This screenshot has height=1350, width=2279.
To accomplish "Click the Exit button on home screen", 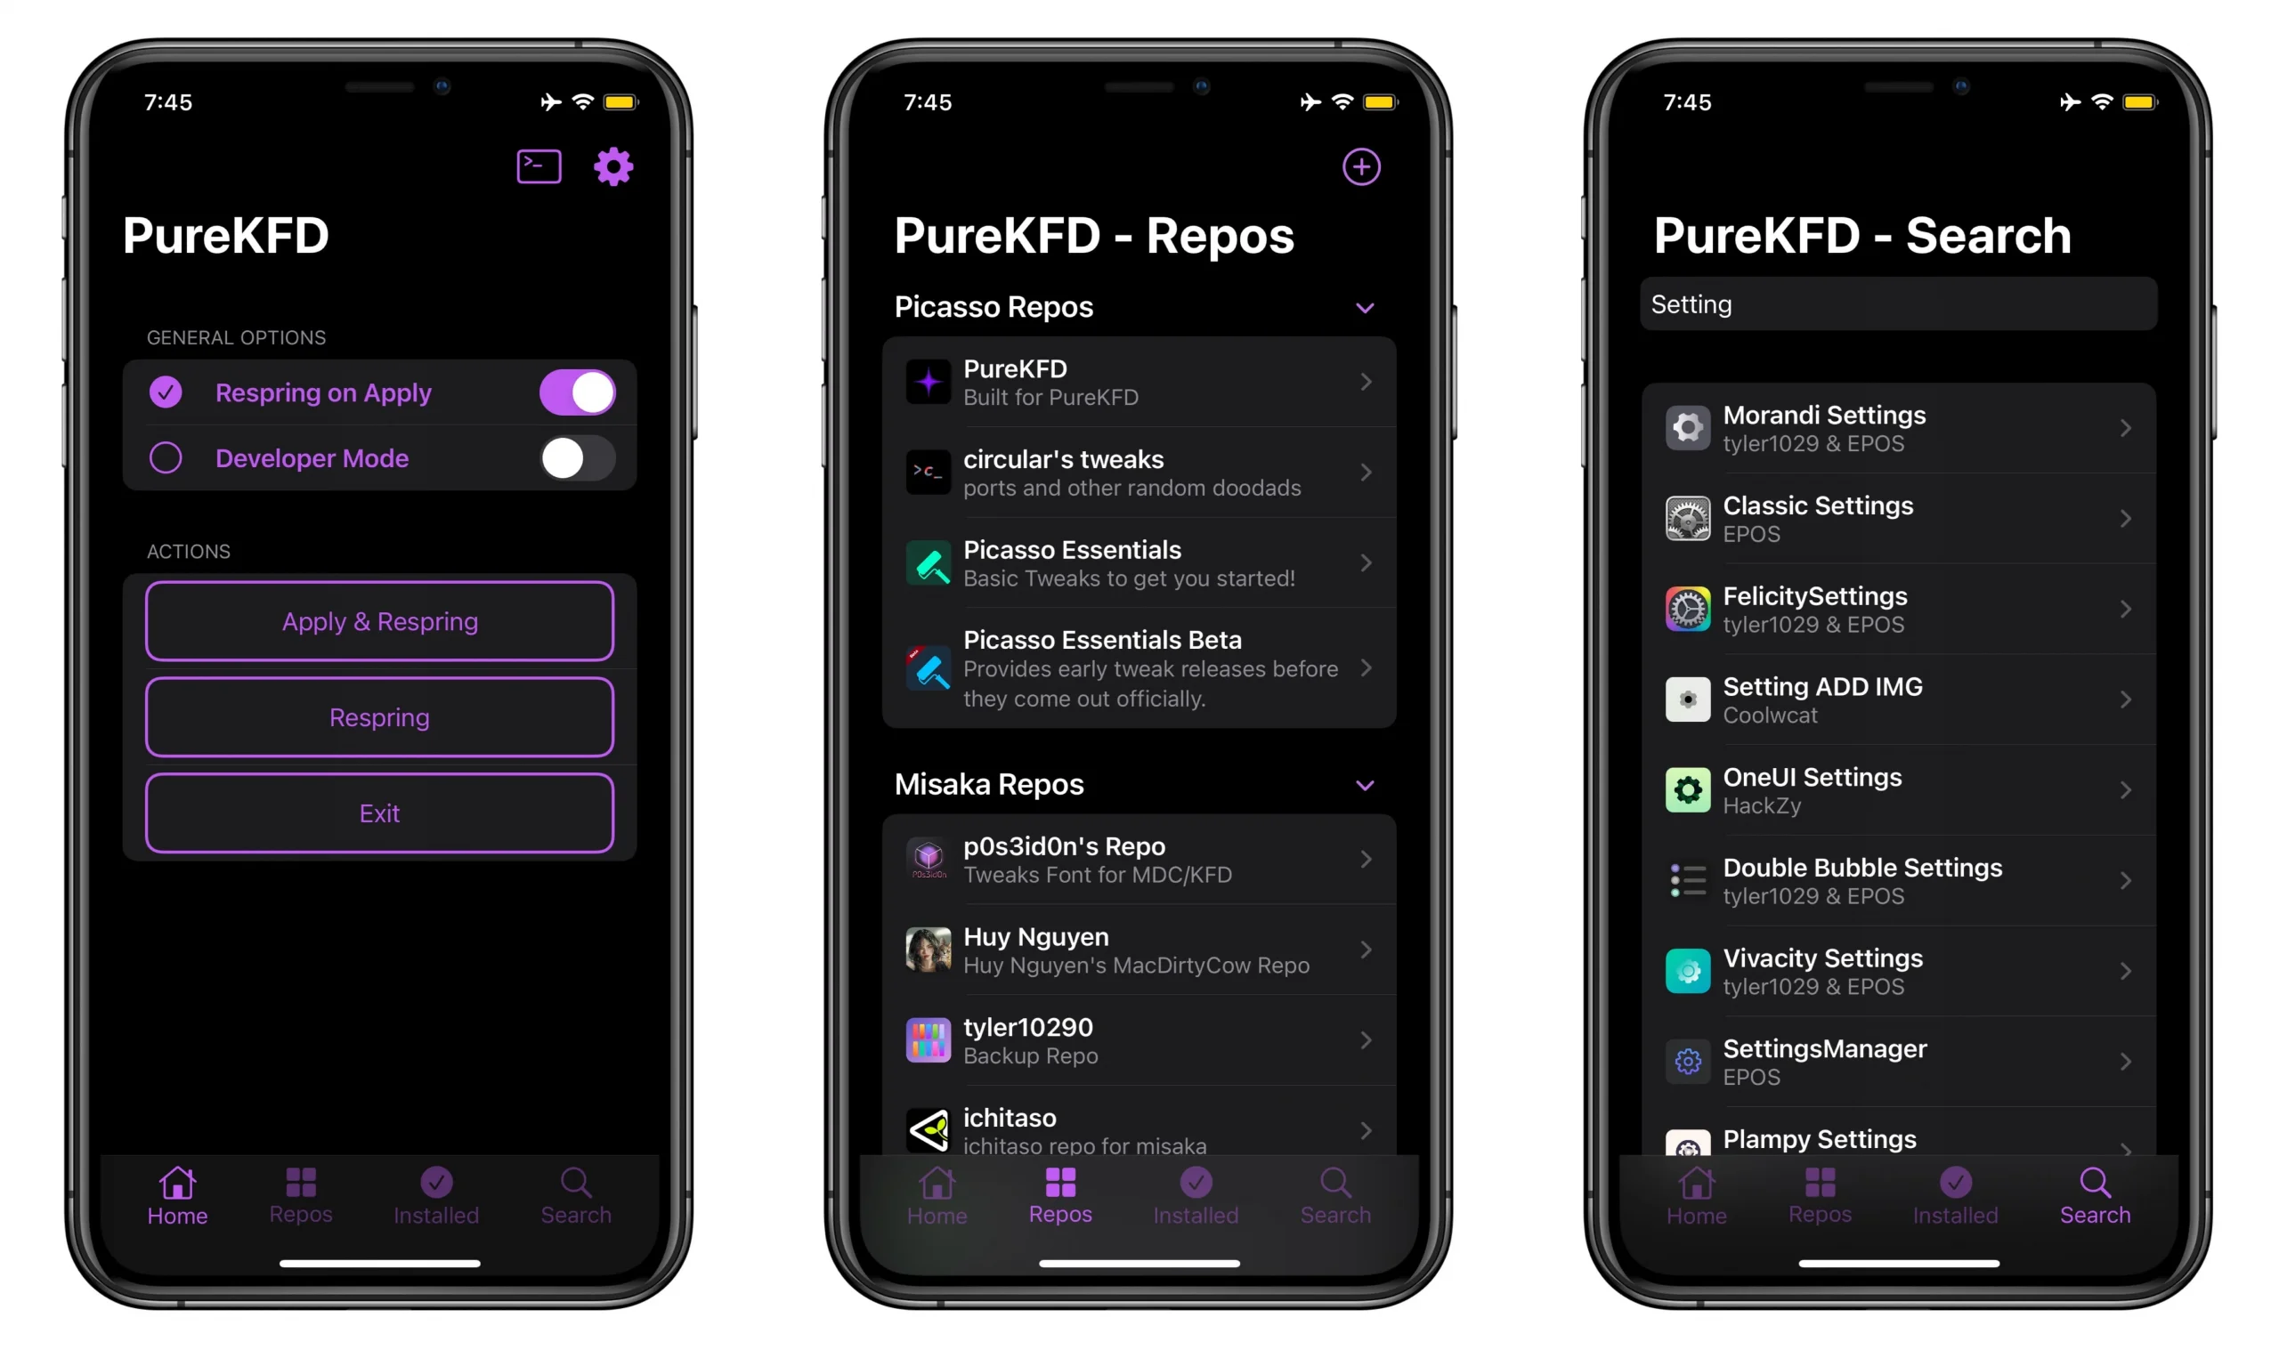I will pyautogui.click(x=379, y=813).
